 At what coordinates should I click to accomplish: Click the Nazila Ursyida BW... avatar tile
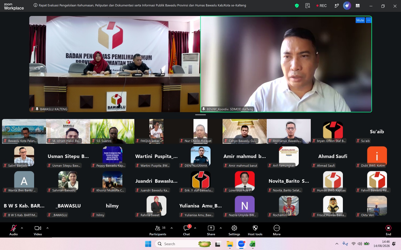(x=245, y=206)
